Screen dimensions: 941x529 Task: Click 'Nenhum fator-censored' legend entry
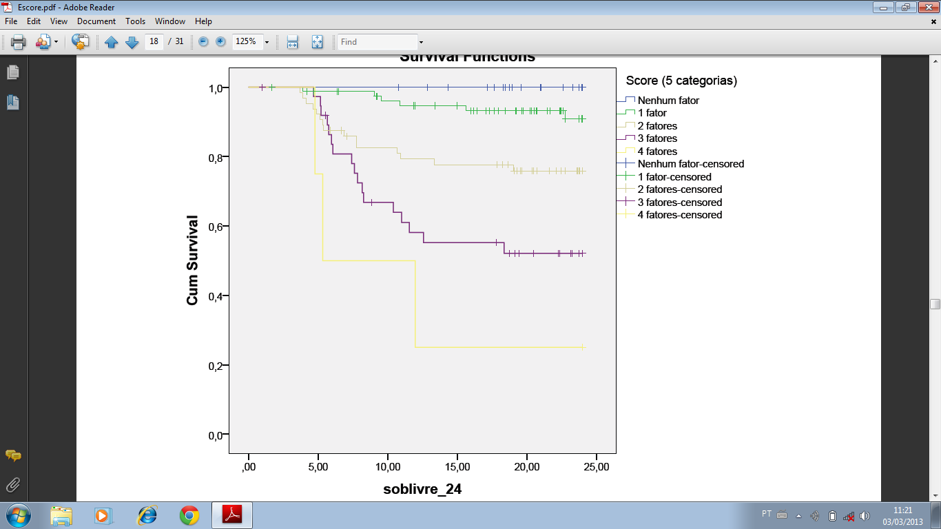point(691,164)
